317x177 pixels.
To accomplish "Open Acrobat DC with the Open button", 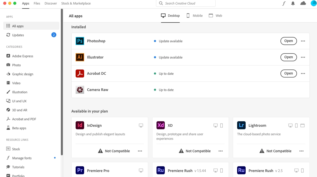I will click(288, 73).
